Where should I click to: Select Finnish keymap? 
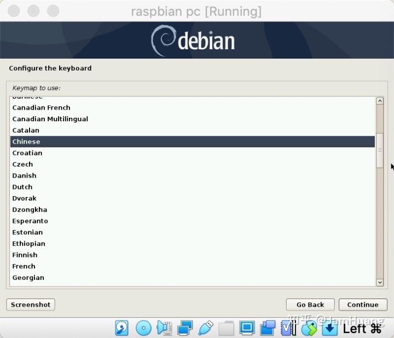click(193, 255)
